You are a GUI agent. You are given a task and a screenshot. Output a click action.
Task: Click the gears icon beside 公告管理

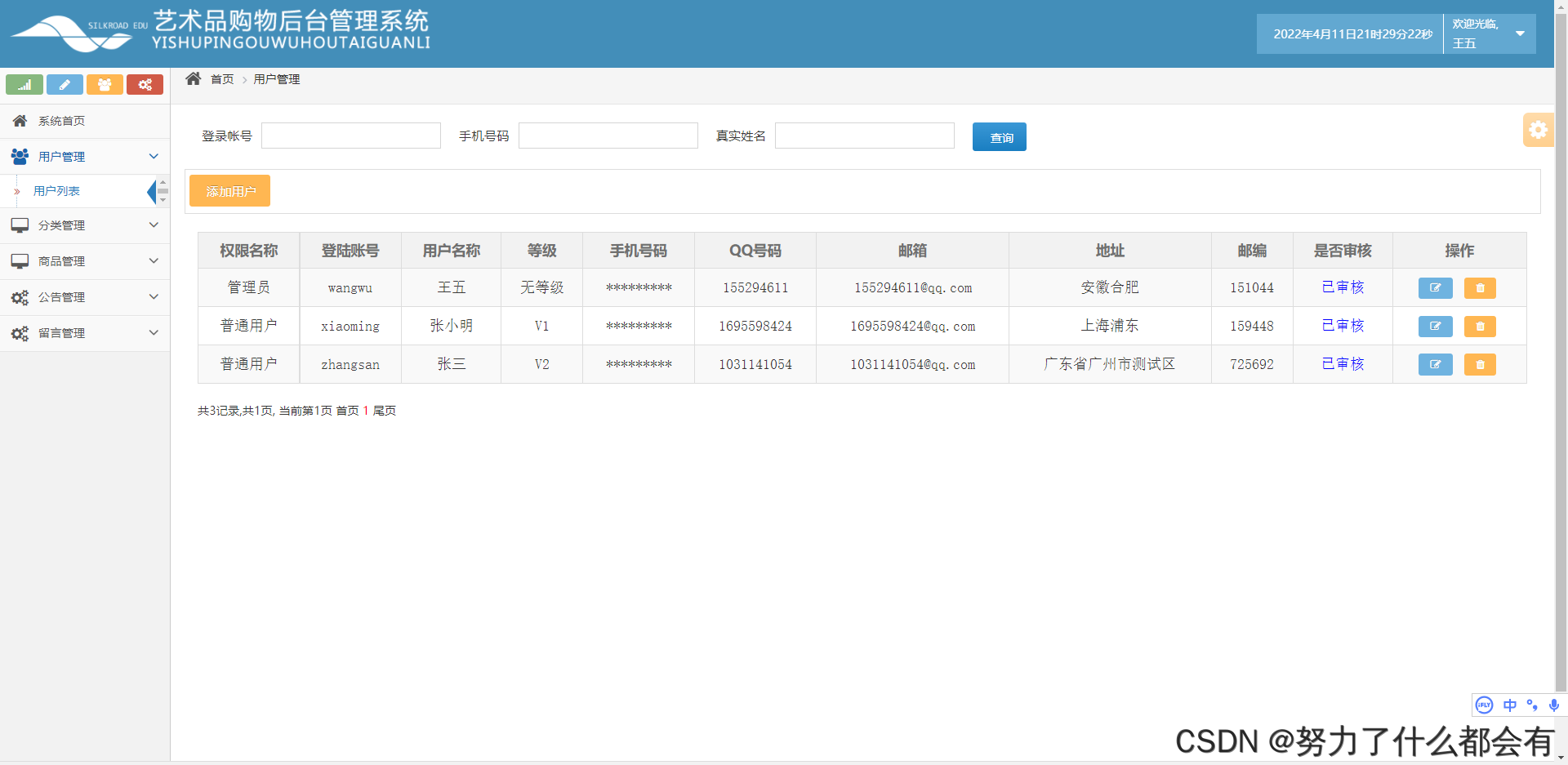pos(20,297)
